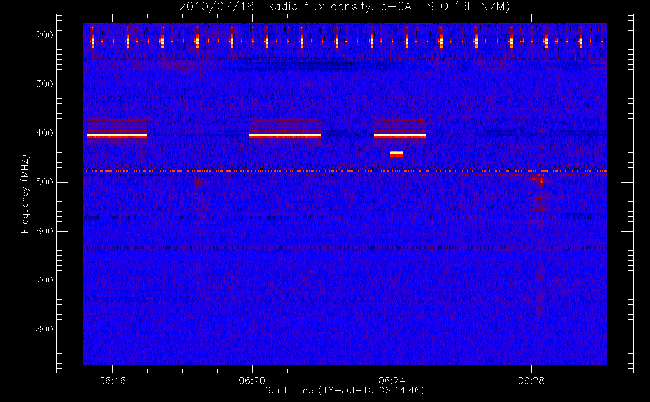Click the time axis label '06:16'

tap(112, 381)
